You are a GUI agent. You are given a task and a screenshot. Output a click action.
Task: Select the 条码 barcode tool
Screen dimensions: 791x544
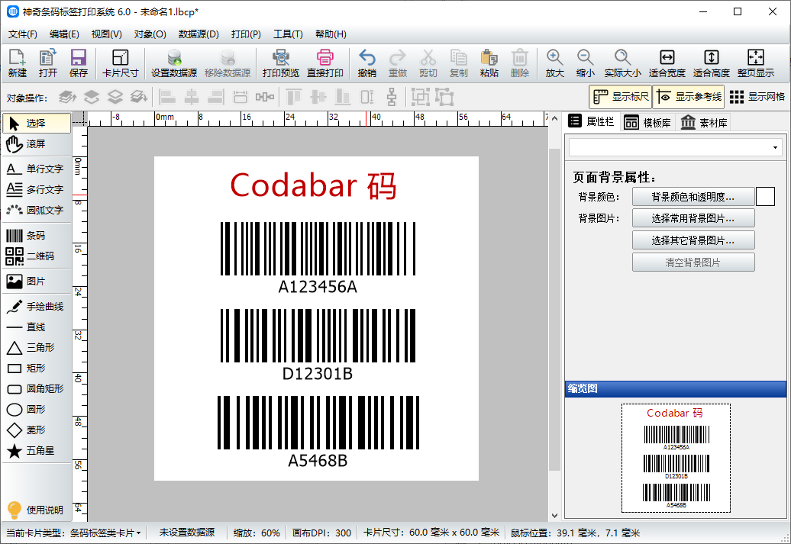(x=34, y=235)
